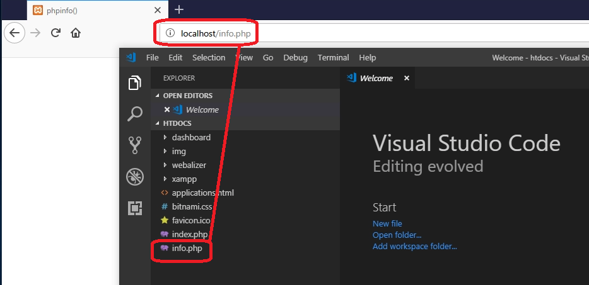Screen dimensions: 589x285
Task: Open info.php in explorer
Action: (245, 248)
